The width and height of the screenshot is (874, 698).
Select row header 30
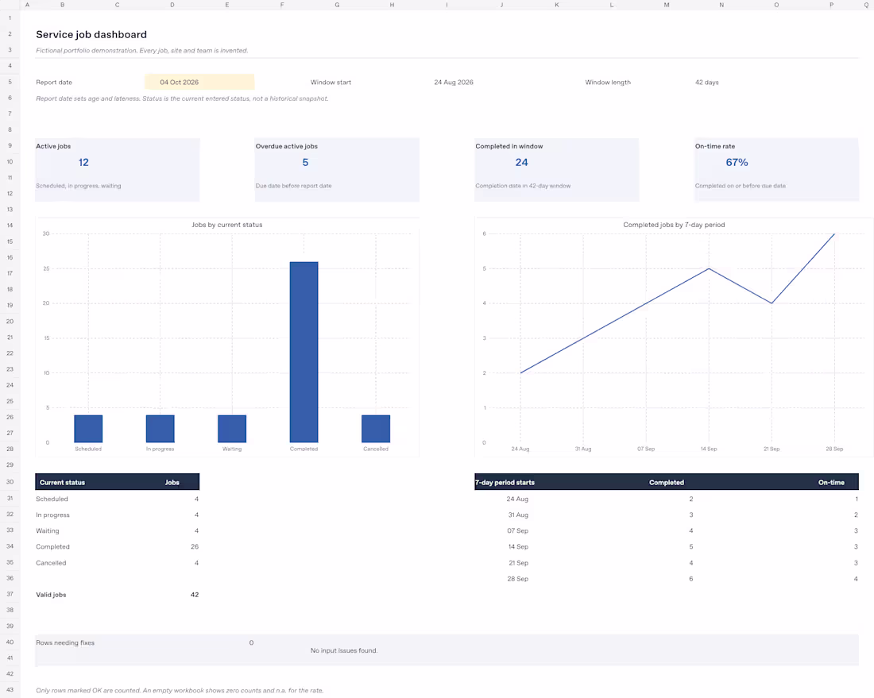click(x=10, y=483)
